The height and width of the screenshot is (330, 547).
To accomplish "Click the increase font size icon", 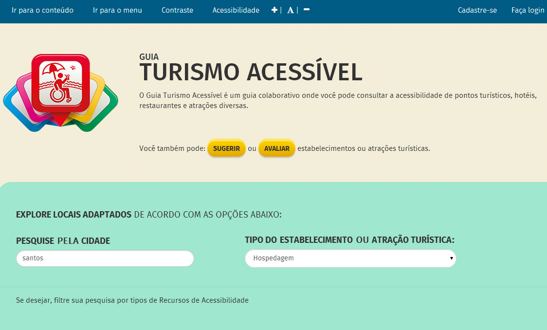I will click(274, 10).
